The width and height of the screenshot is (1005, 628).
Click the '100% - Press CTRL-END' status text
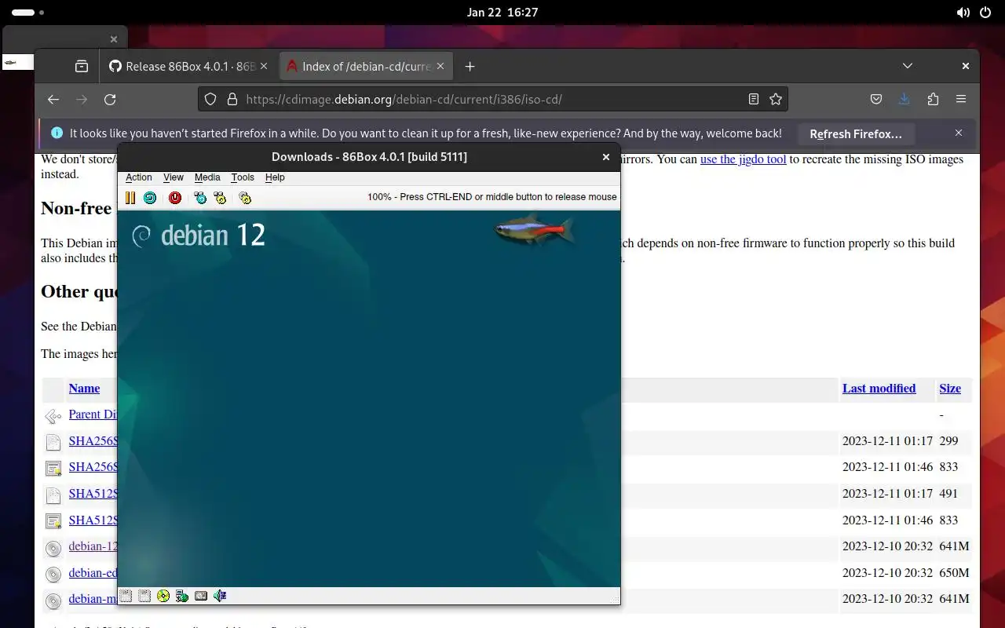(x=492, y=197)
